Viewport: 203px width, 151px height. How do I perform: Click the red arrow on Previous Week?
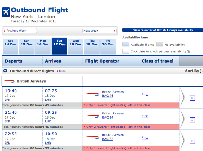pyautogui.click(x=4, y=31)
